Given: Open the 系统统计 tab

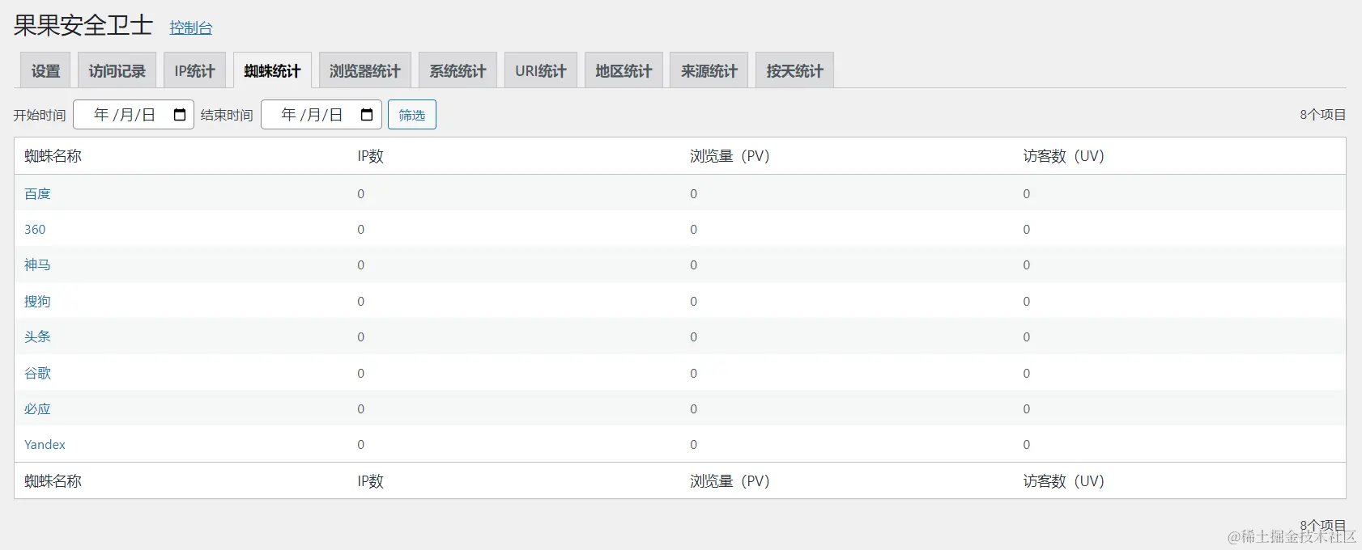Looking at the screenshot, I should pyautogui.click(x=458, y=70).
